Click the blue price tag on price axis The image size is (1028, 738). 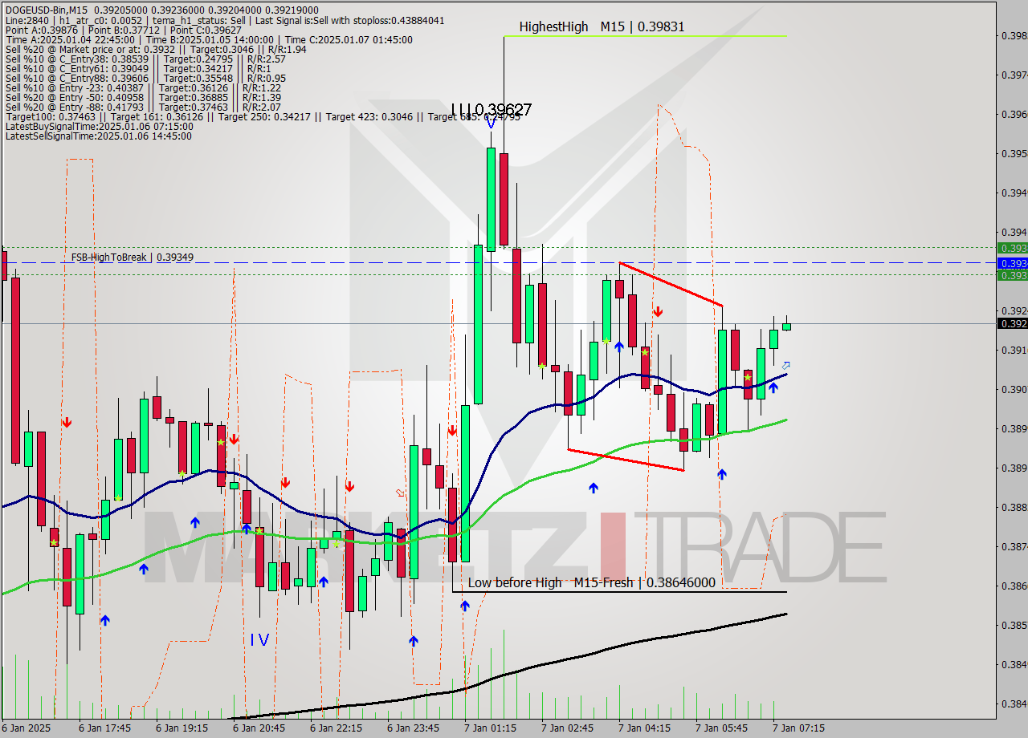point(1012,263)
